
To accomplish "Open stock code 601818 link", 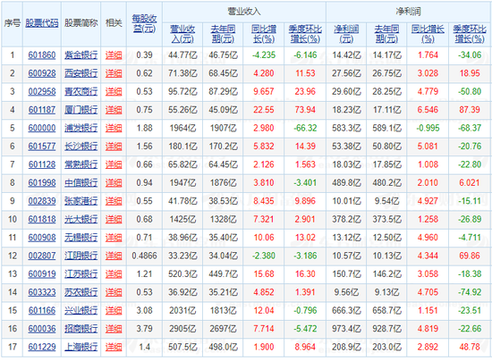I will point(42,219).
